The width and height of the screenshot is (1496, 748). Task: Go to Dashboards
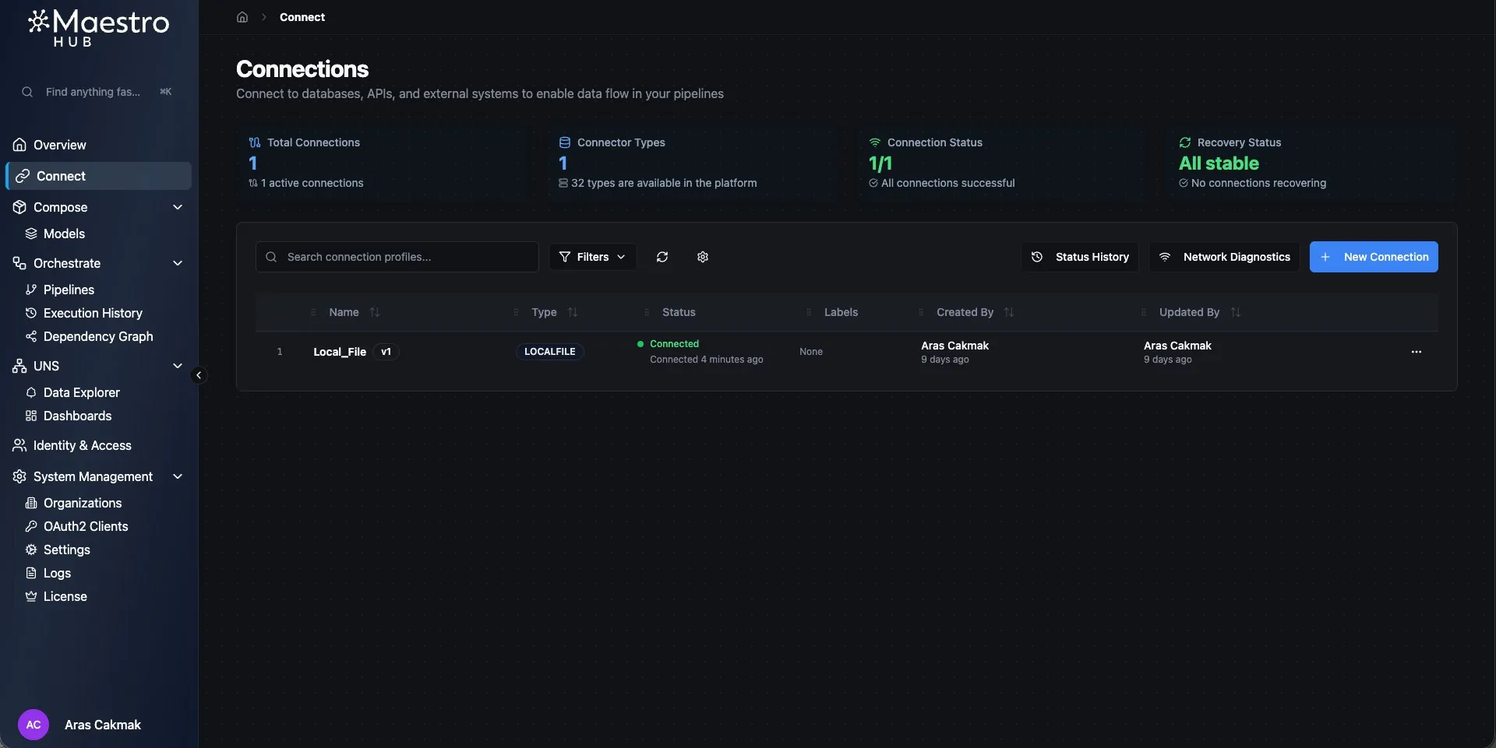(x=77, y=416)
